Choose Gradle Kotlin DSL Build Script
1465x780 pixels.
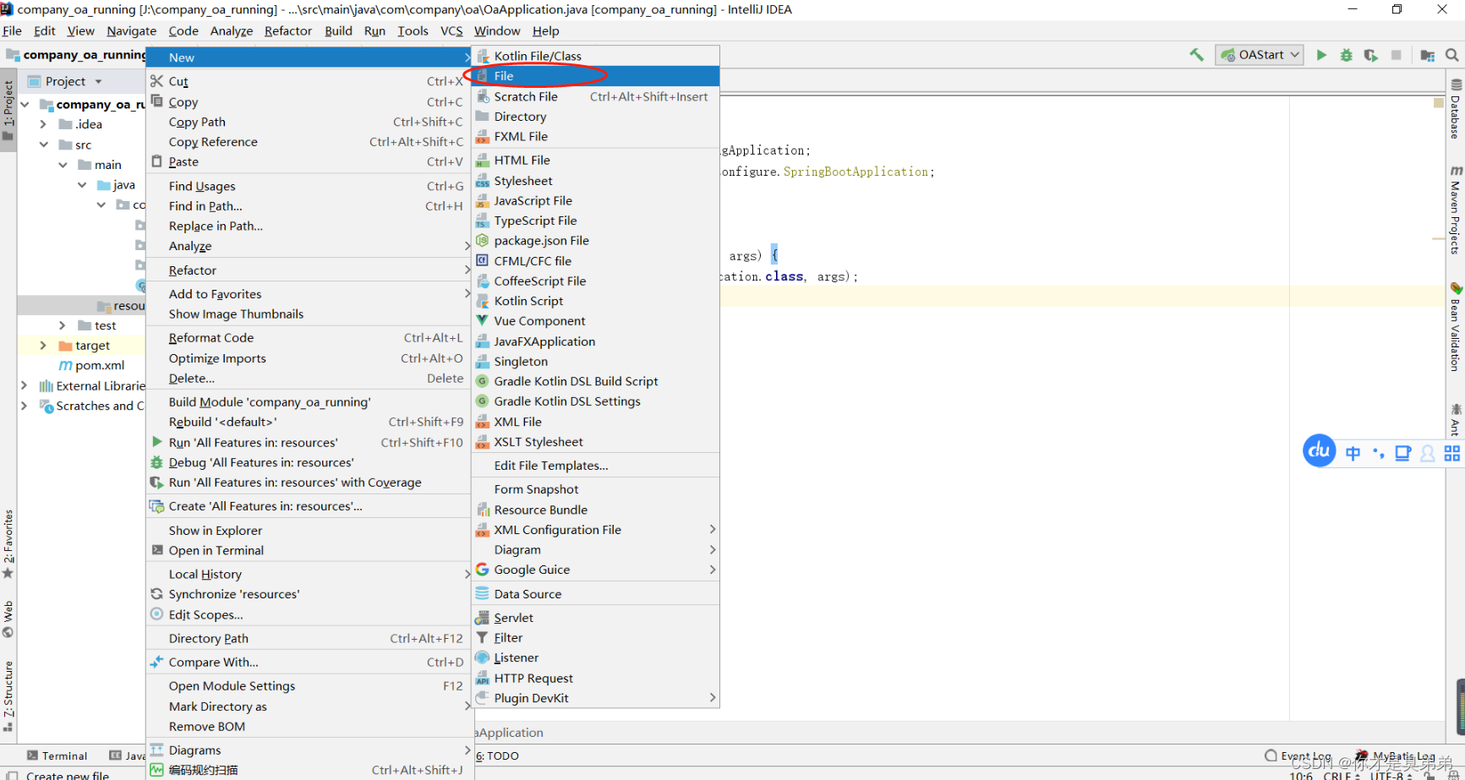point(595,381)
